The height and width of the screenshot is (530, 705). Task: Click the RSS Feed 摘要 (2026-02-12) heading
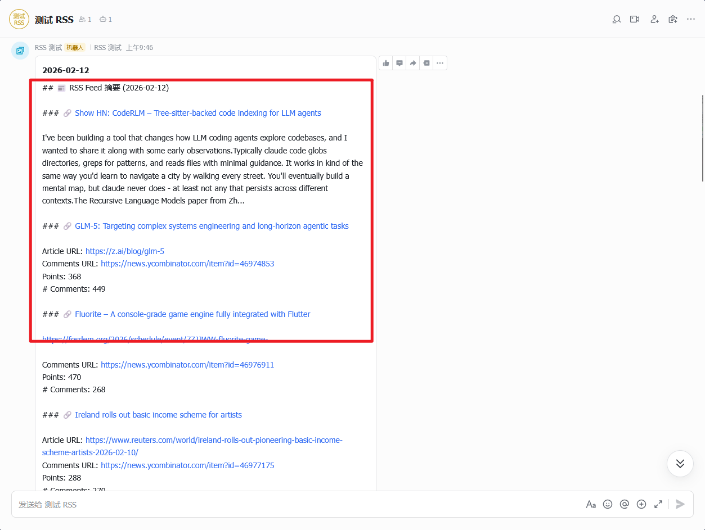tap(119, 88)
